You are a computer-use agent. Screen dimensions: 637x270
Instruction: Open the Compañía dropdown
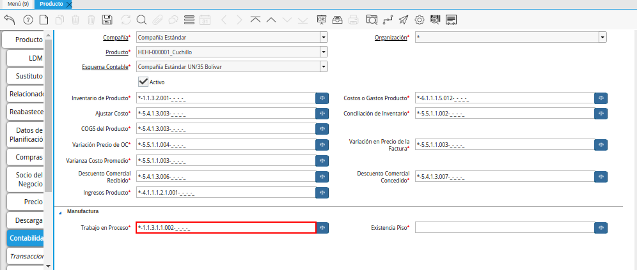324,37
